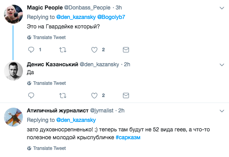Open Атипичный журналист dragon avatar
The height and width of the screenshot is (157, 229).
click(13, 117)
